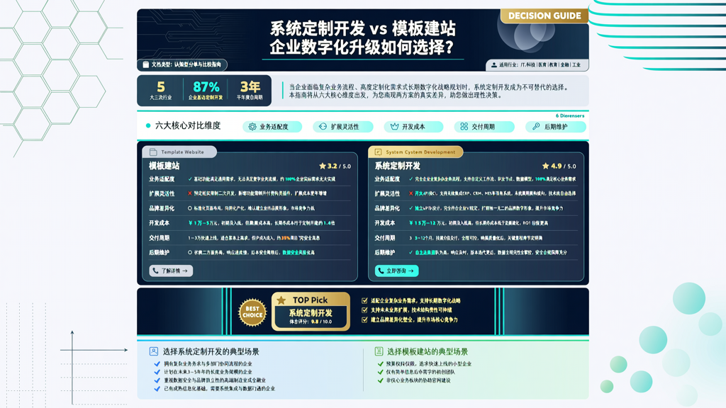Click the TOP Pick 系统定制开发 card

click(x=311, y=312)
